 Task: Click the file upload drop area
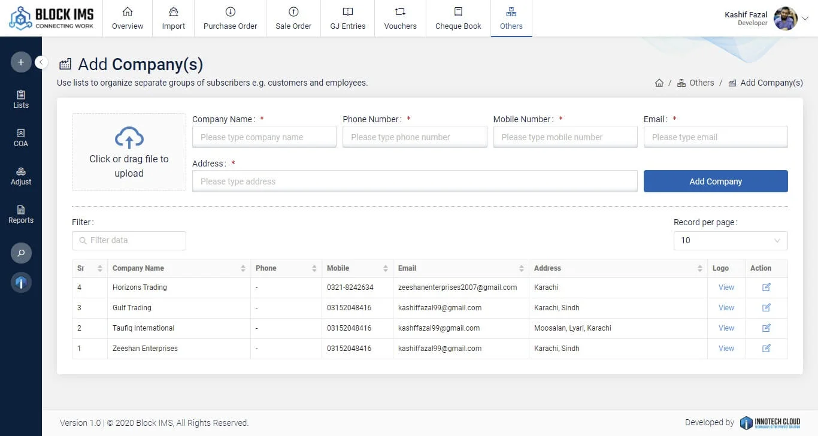point(129,152)
